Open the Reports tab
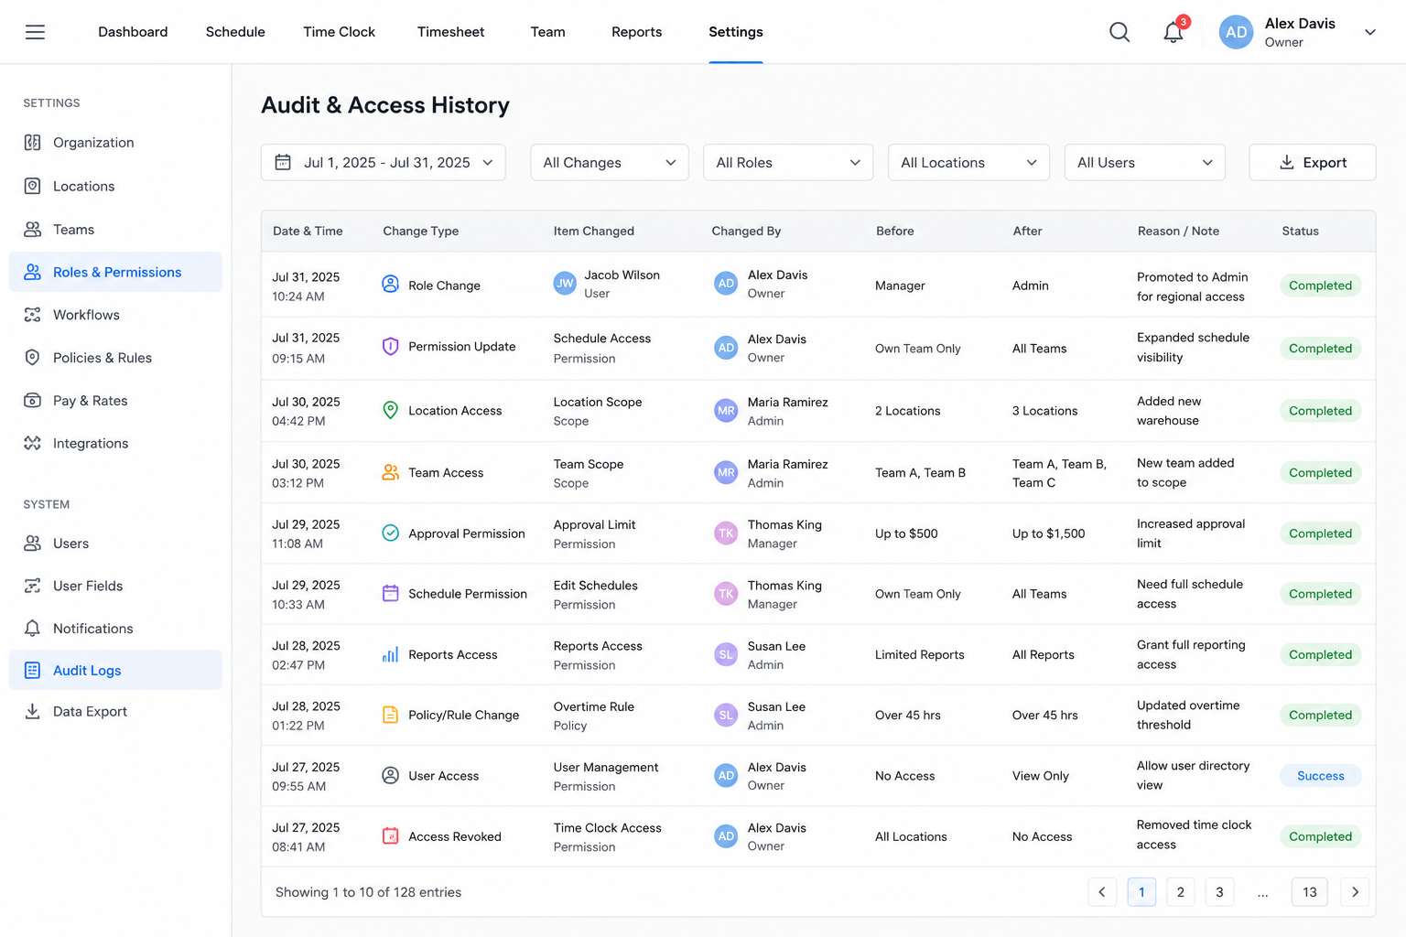The width and height of the screenshot is (1406, 937). 637,32
